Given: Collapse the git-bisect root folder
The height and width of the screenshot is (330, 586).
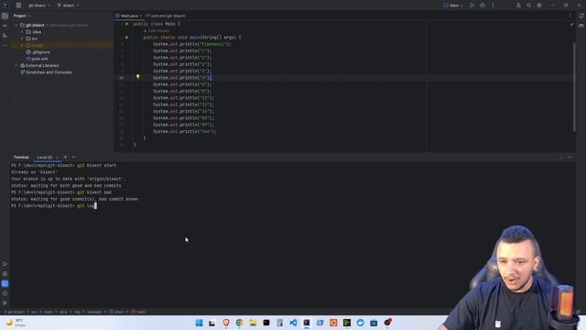Looking at the screenshot, I should [x=16, y=25].
